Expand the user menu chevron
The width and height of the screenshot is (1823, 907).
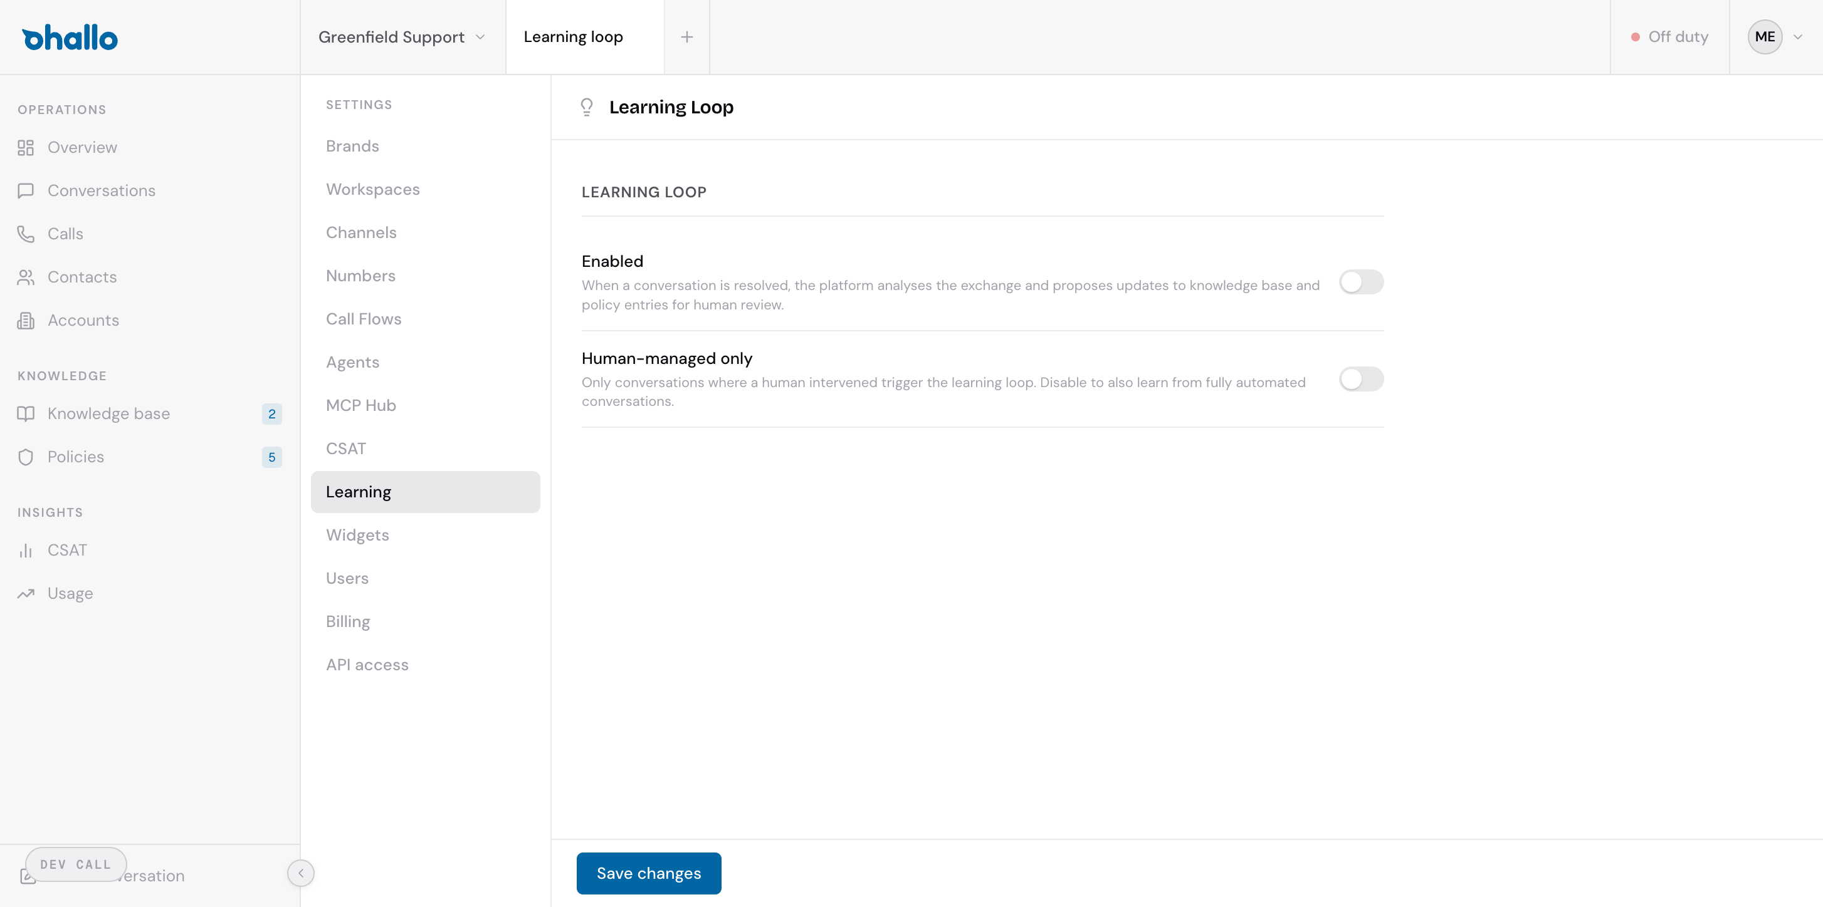(x=1797, y=37)
